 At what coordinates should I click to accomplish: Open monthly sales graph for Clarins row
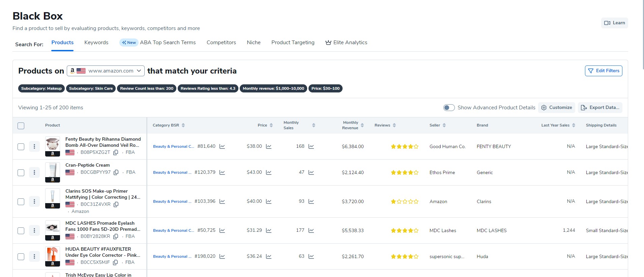(x=311, y=201)
